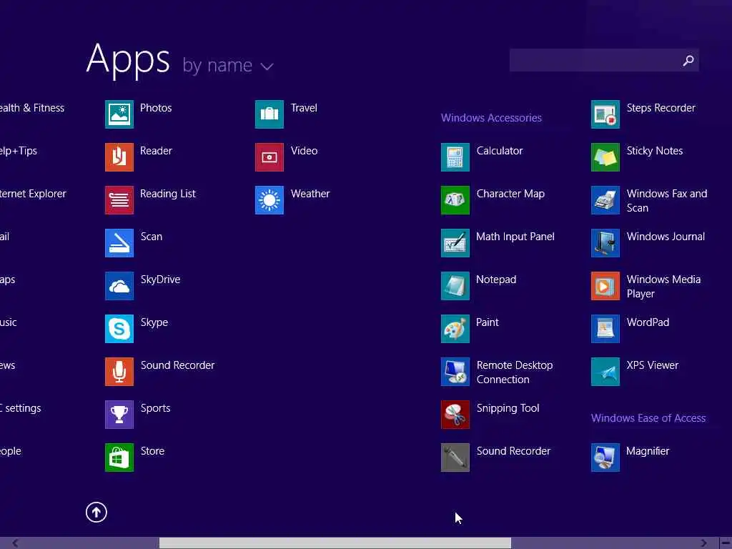
Task: Launch the Character Map icon
Action: click(455, 200)
